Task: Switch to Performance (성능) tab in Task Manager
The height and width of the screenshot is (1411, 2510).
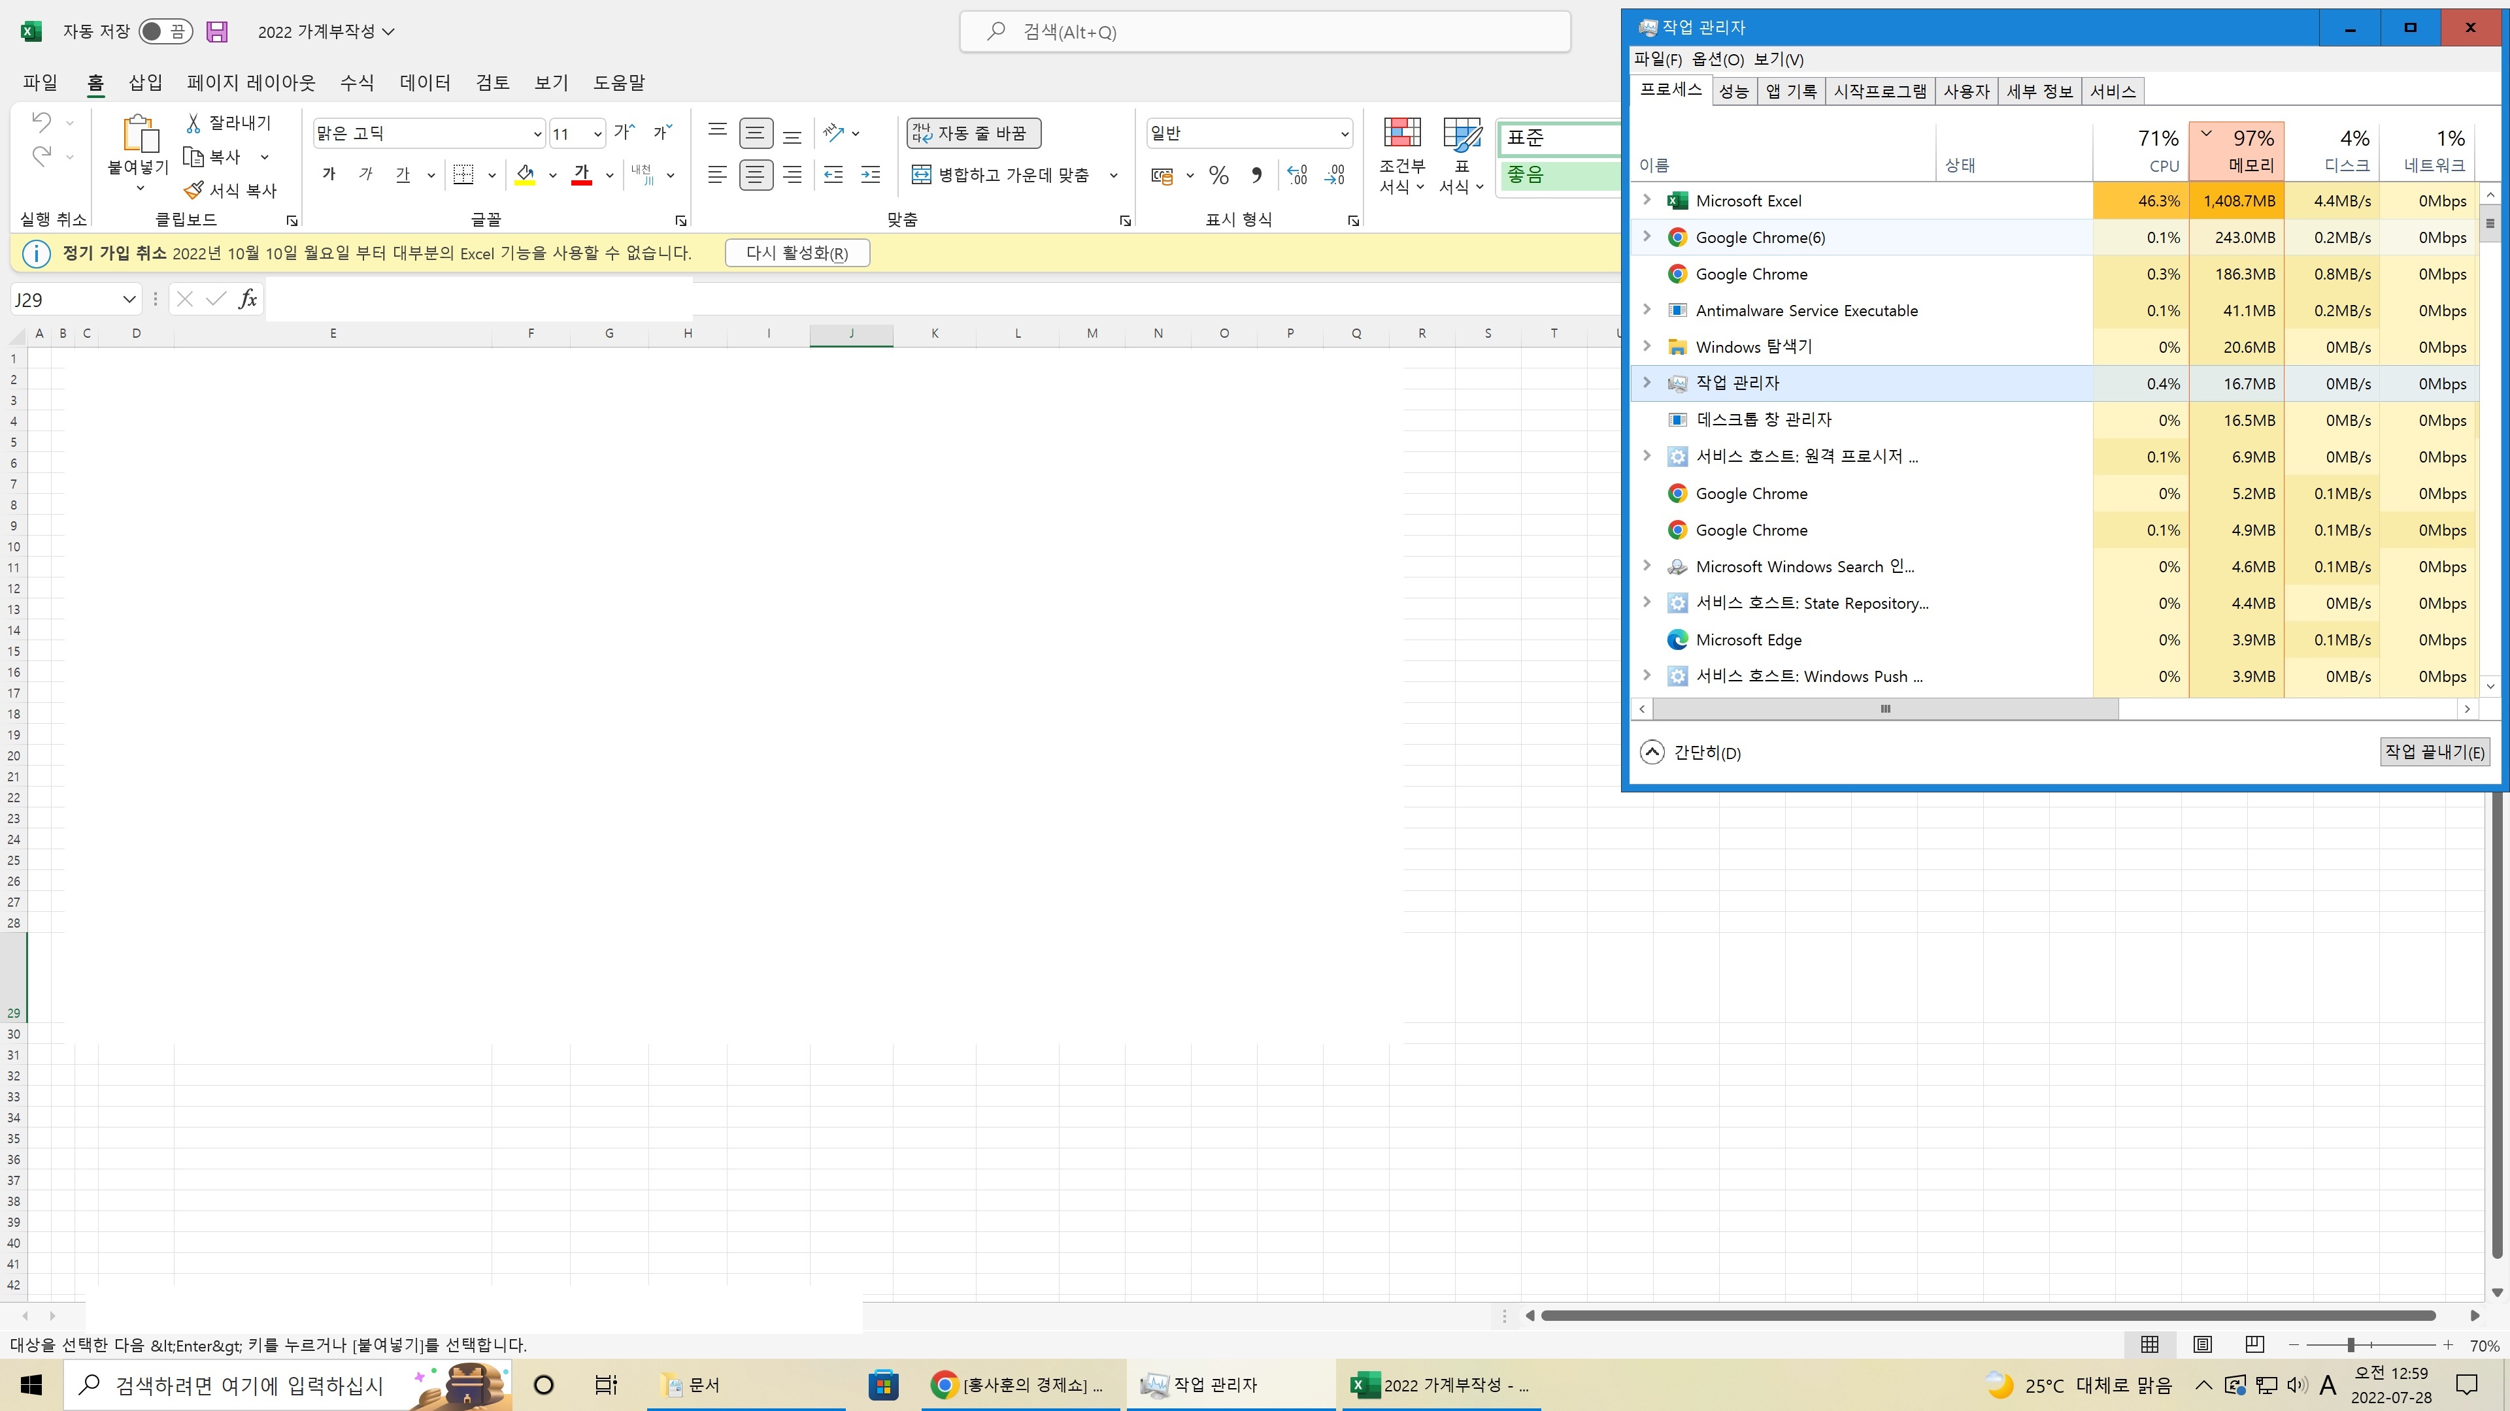Action: click(1733, 91)
